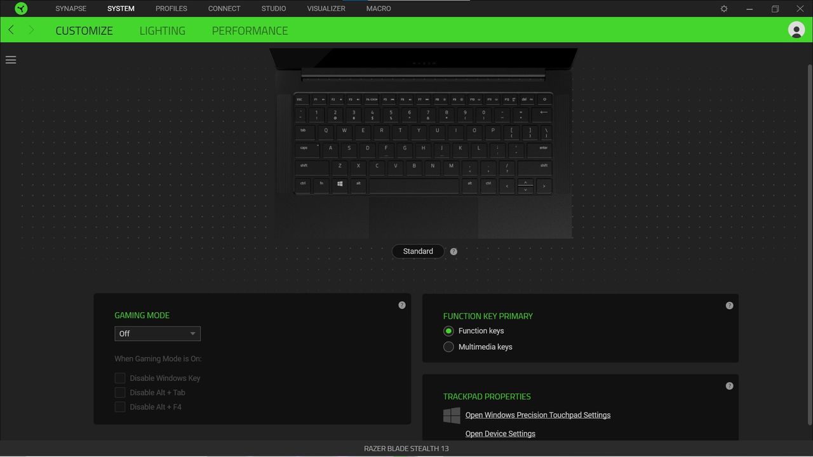Select the F12 key on the keyboard
The height and width of the screenshot is (457, 813).
tap(509, 100)
